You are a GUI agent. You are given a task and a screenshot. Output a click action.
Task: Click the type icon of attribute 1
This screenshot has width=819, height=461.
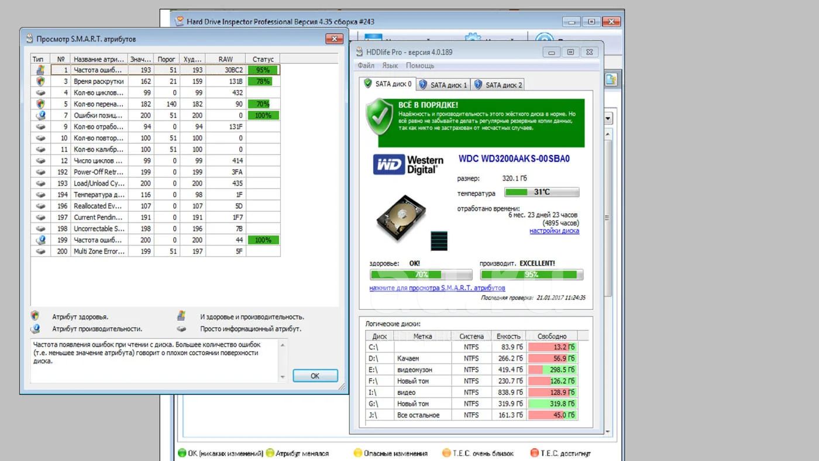tap(40, 70)
